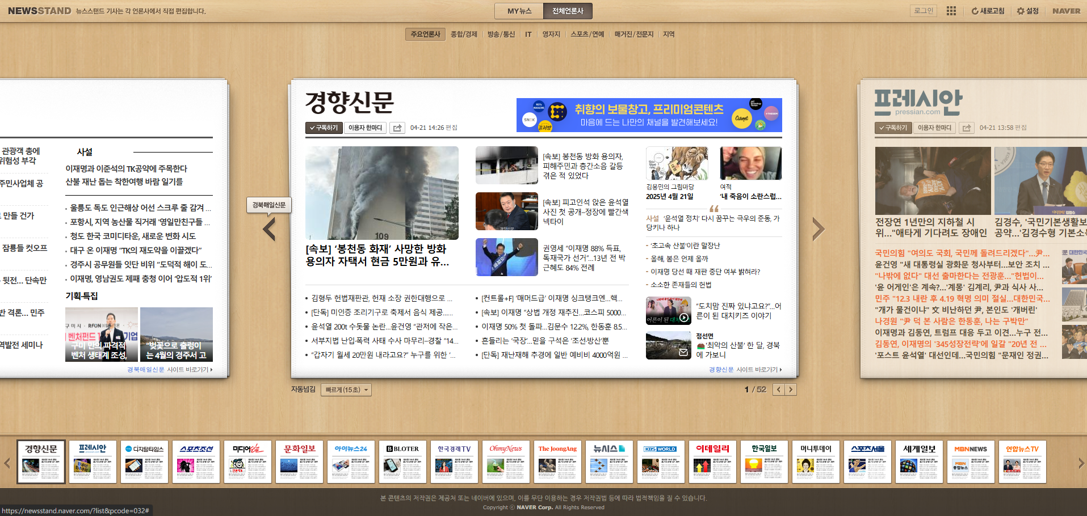Click the 경향신문 masthead logo
The height and width of the screenshot is (516, 1087).
(x=349, y=103)
